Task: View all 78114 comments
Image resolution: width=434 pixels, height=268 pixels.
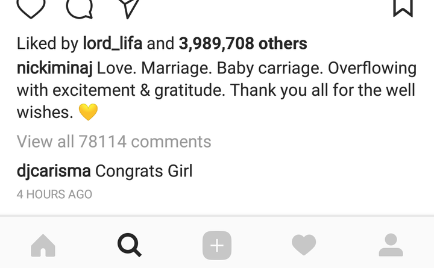Action: (x=114, y=142)
